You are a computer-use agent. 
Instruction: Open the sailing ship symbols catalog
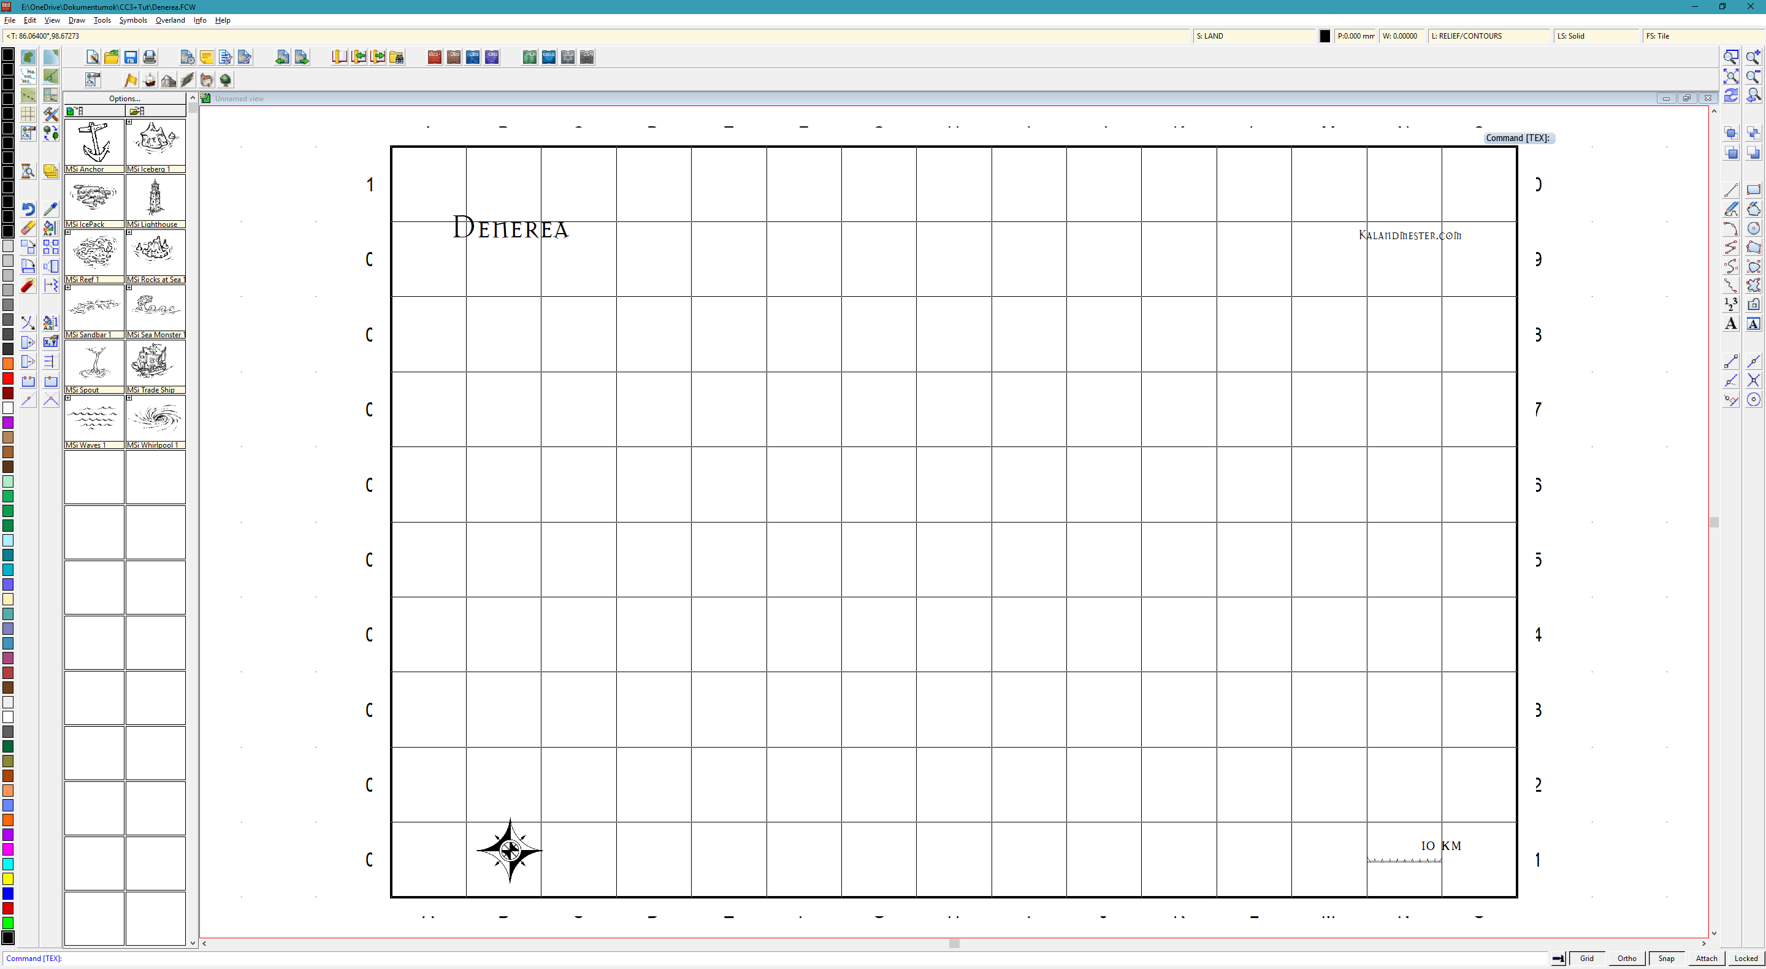click(x=150, y=80)
